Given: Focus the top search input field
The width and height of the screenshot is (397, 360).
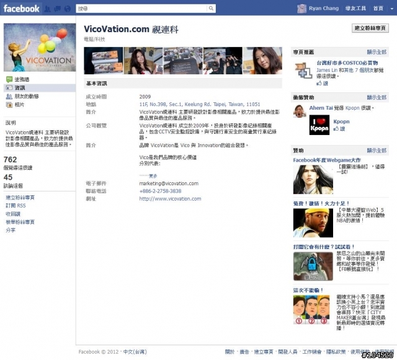Looking at the screenshot, I should click(141, 8).
